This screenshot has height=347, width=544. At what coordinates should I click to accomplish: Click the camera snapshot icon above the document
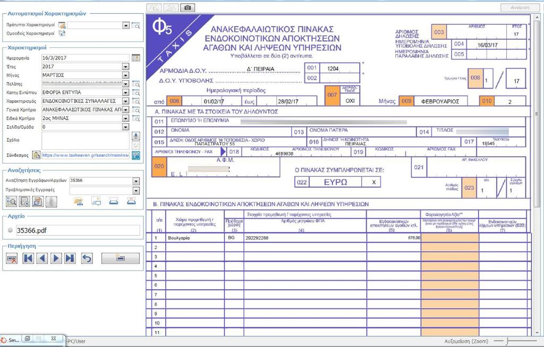point(188,7)
